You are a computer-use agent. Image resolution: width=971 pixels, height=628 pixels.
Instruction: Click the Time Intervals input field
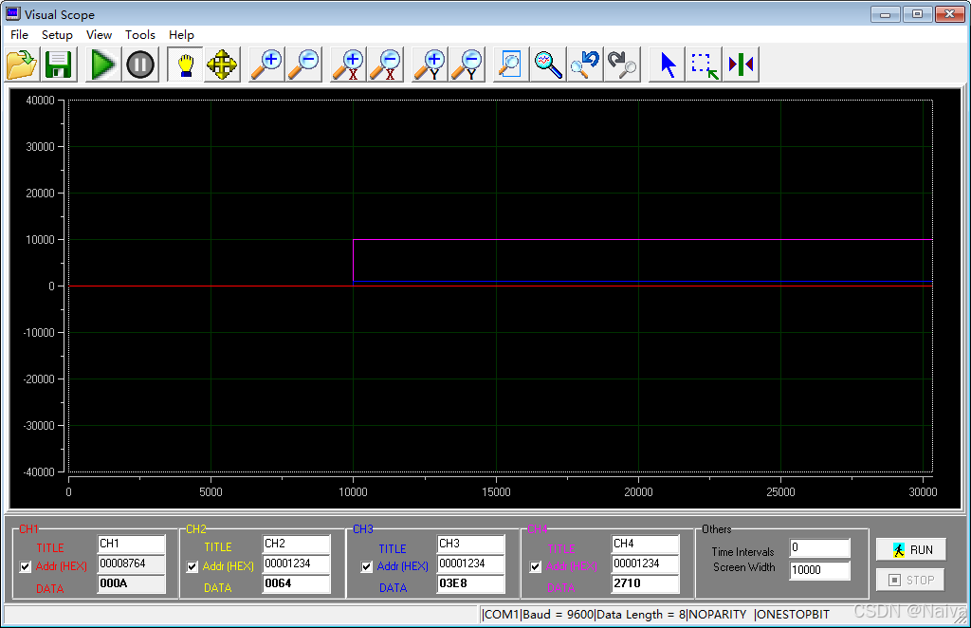tap(820, 548)
